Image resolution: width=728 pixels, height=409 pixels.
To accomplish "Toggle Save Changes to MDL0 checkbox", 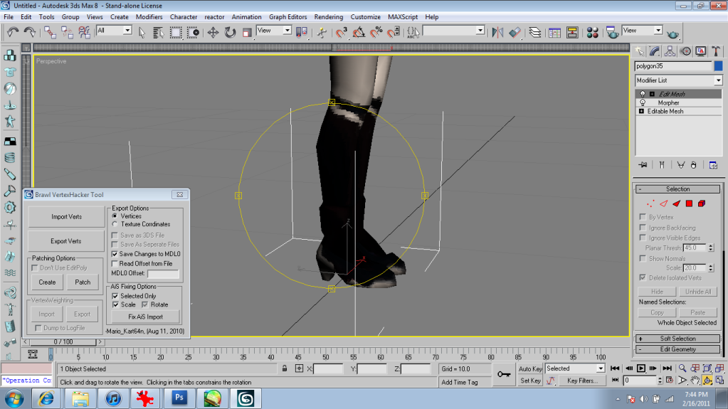I will [115, 254].
